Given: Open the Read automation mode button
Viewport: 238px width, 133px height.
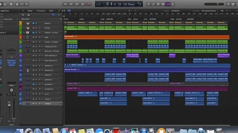Looking at the screenshot, I should 12,85.
